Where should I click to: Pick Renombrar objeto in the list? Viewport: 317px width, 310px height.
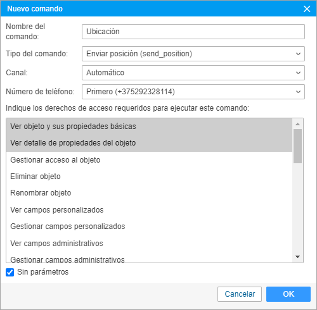click(149, 193)
